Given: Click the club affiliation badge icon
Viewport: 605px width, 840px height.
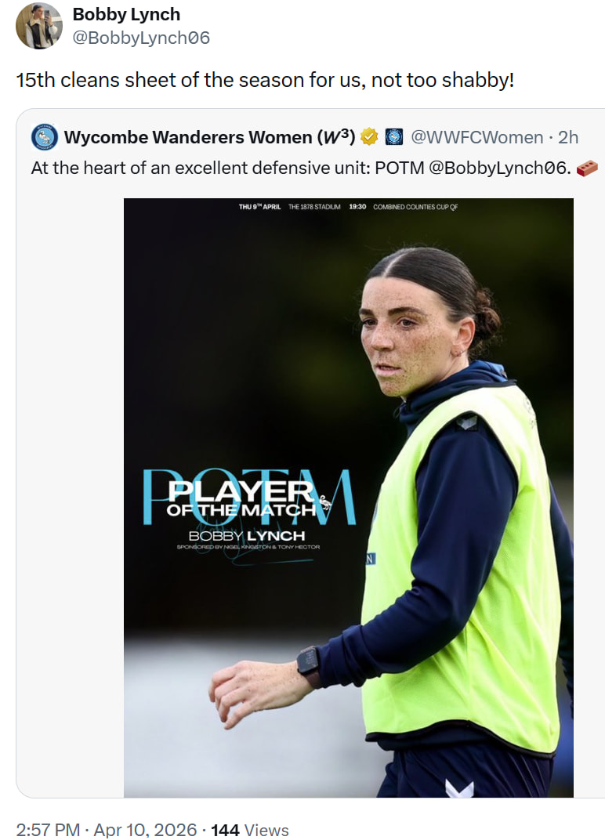Looking at the screenshot, I should pyautogui.click(x=394, y=137).
